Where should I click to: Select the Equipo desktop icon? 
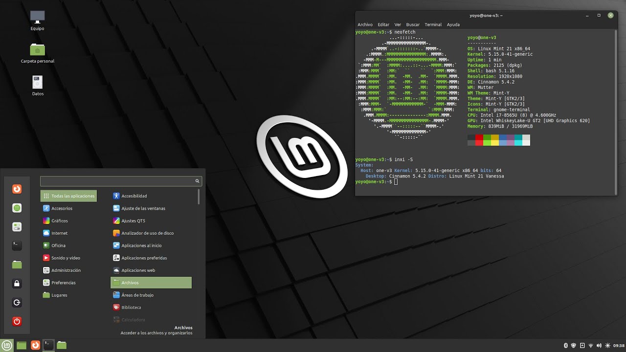[37, 21]
